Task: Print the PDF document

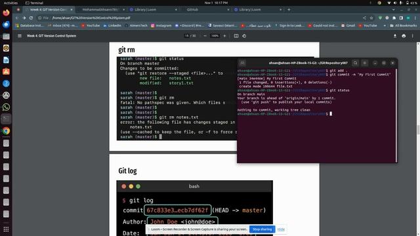Action: click(404, 35)
